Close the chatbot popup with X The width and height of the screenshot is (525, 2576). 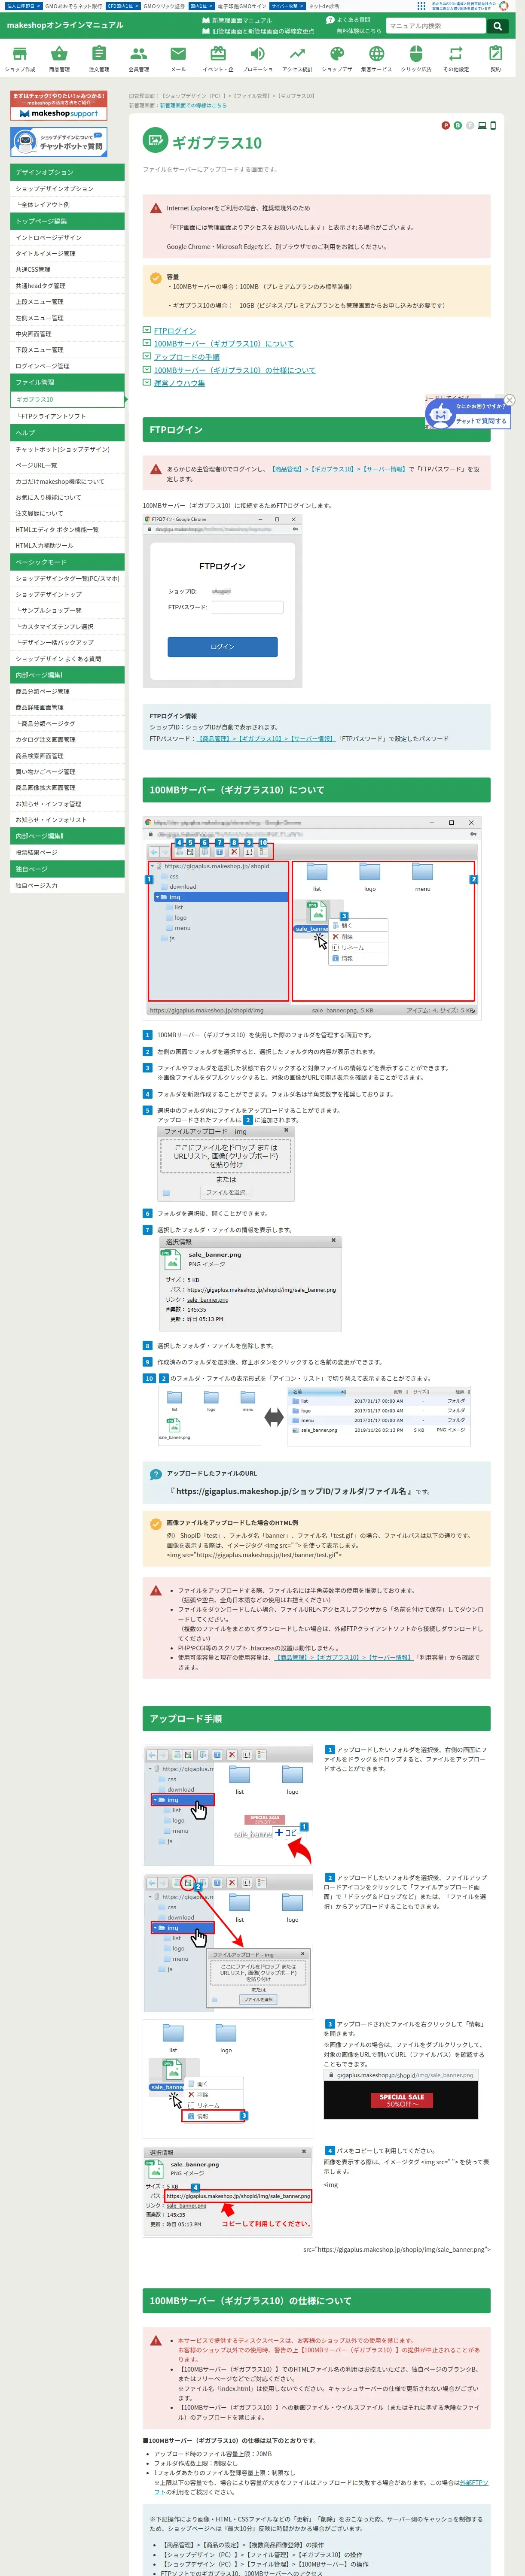point(509,400)
